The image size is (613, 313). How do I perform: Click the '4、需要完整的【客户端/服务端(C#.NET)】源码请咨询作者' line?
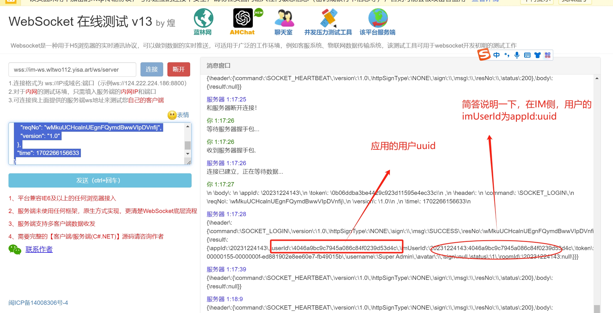(86, 237)
